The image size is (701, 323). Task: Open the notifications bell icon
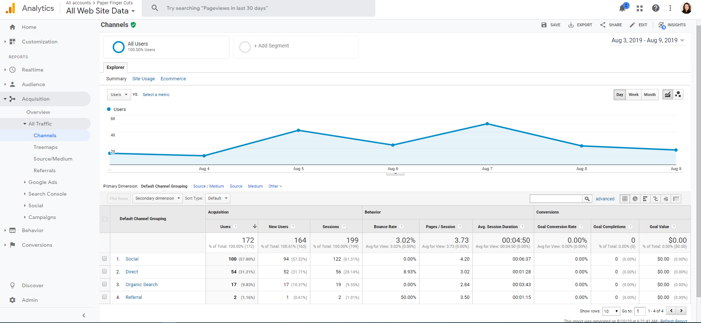point(622,8)
